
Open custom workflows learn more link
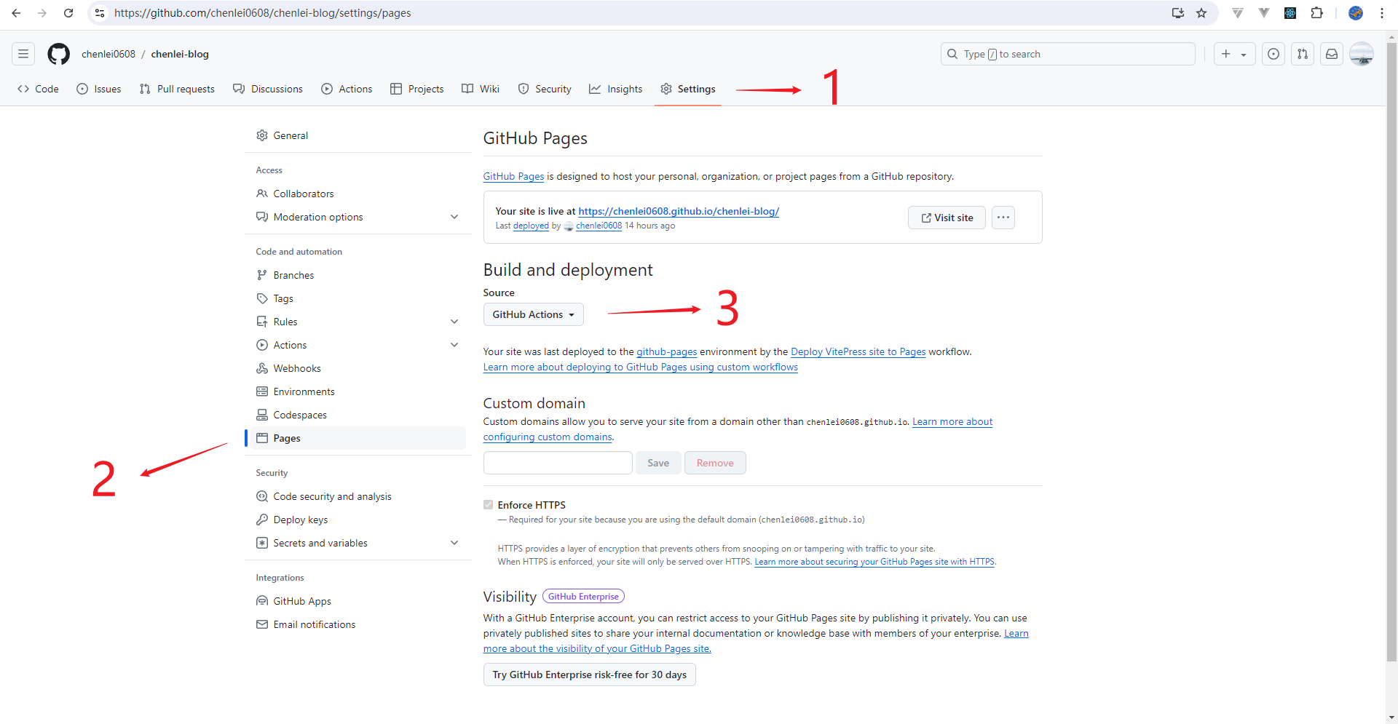coord(641,367)
